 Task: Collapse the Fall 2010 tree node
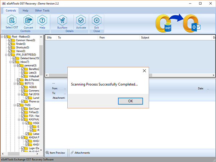pyautogui.click(x=19, y=94)
